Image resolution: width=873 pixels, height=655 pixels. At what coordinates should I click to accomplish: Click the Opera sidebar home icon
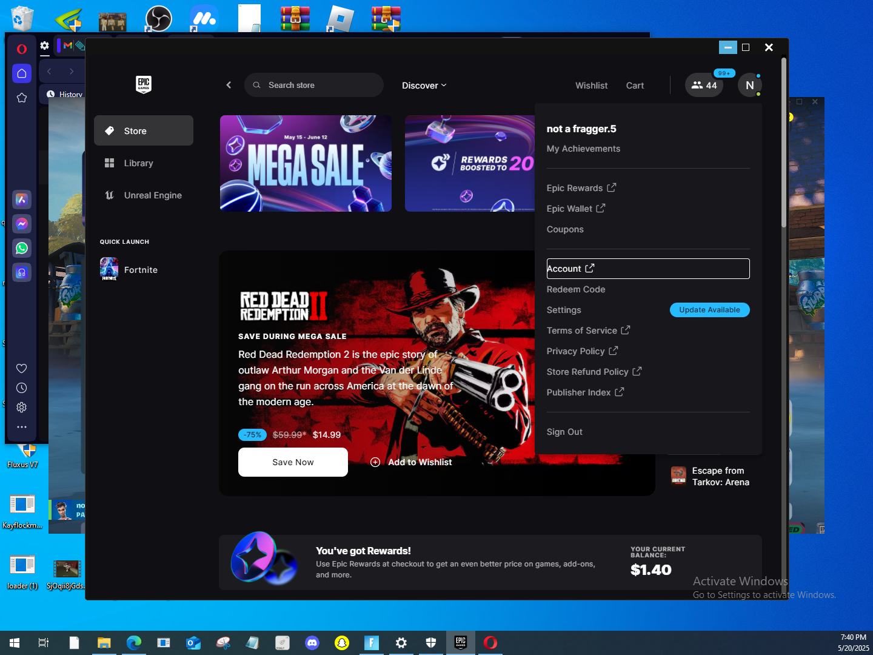[22, 73]
